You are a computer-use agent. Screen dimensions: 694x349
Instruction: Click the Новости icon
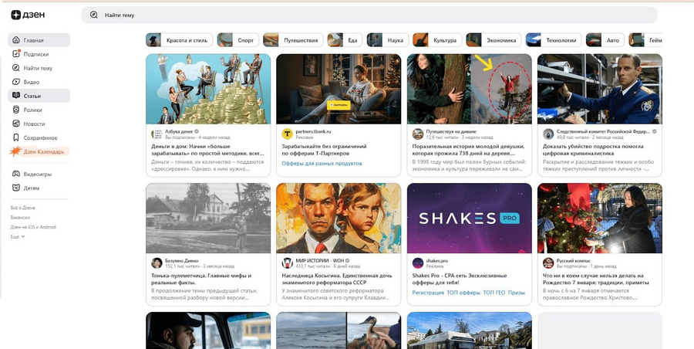pos(16,124)
